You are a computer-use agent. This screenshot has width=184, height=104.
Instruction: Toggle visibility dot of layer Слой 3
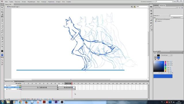point(16,86)
